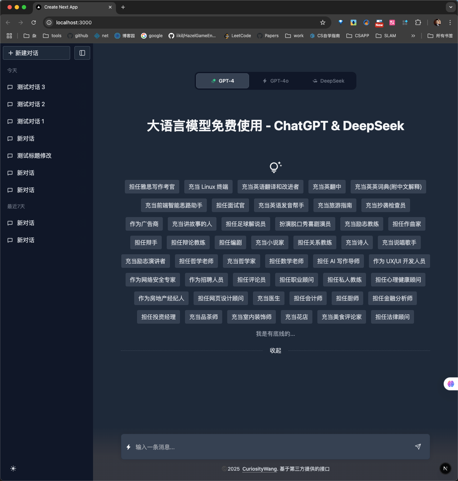
Task: Open the Chrome three-dot menu
Action: tap(450, 23)
